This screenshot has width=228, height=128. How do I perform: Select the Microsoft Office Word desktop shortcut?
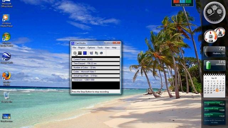coord(6,4)
